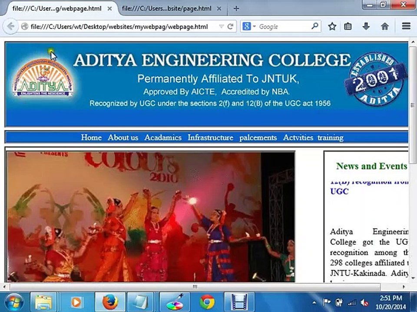Bookmark this page with star icon

click(332, 26)
